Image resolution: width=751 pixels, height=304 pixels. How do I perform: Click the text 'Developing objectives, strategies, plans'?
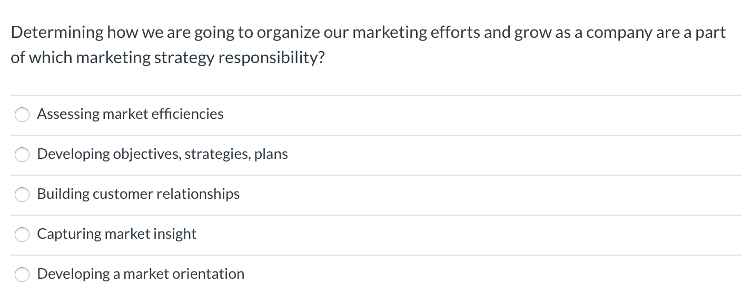(x=162, y=154)
